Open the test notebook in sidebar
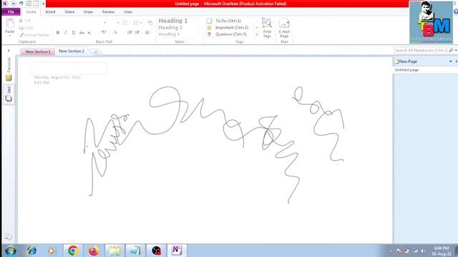The width and height of the screenshot is (458, 257). [9, 94]
